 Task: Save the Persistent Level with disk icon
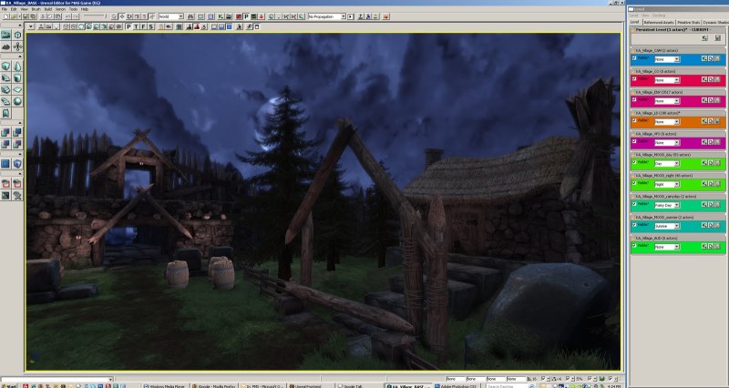(717, 38)
